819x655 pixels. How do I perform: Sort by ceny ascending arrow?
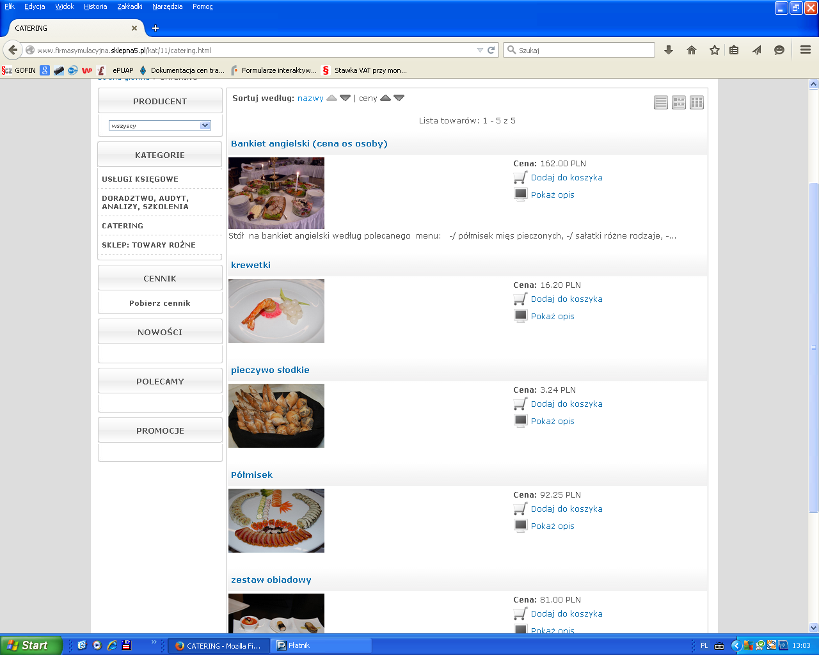tap(385, 98)
